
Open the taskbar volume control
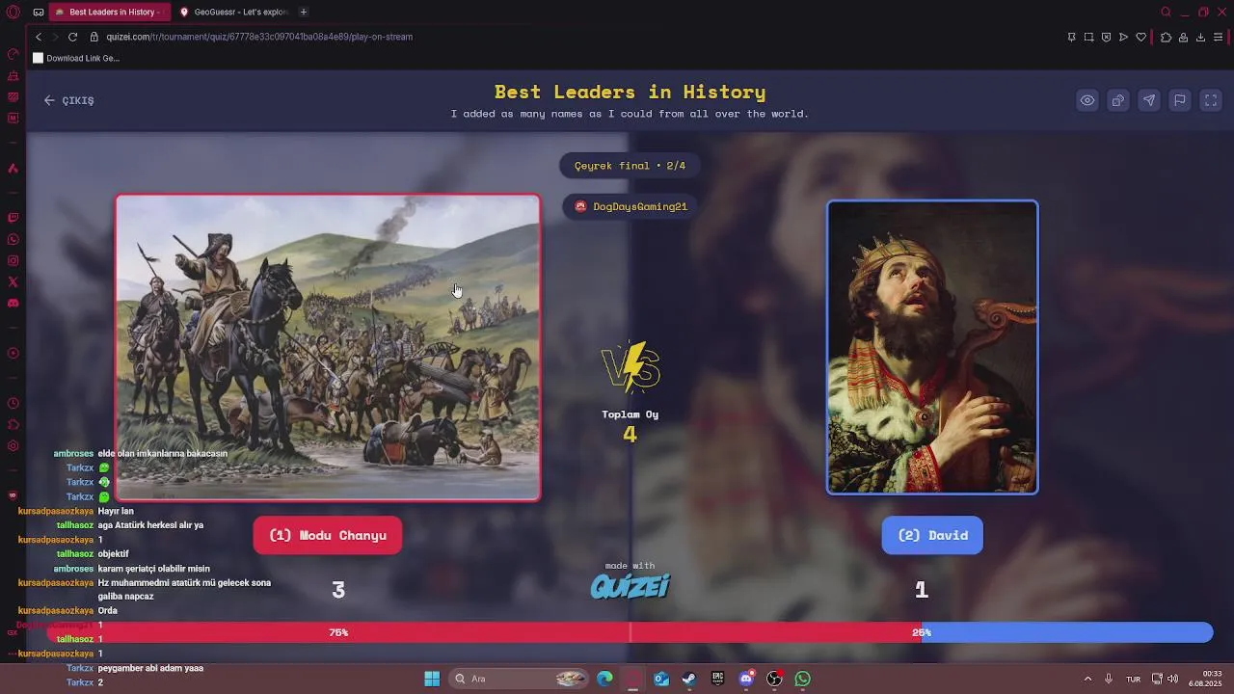[x=1172, y=679]
